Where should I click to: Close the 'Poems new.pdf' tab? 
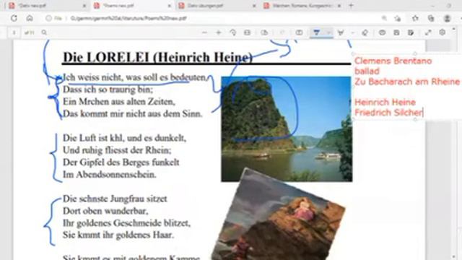[x=169, y=6]
